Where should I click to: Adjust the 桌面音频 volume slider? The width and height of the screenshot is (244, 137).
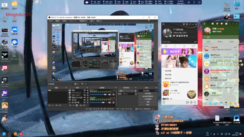tap(98, 102)
